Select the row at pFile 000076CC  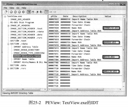tap(85, 19)
